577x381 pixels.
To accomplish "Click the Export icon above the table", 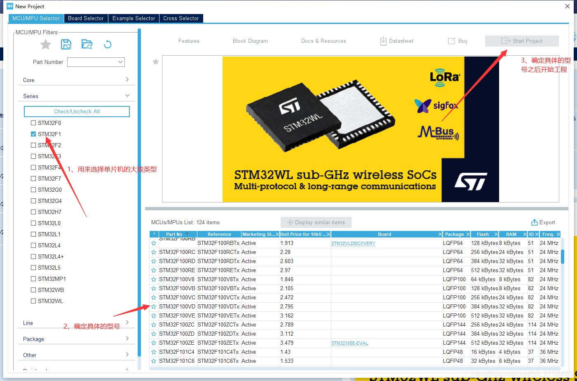I will [x=535, y=222].
